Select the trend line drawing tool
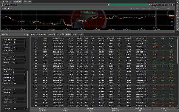 [x=178, y=15]
